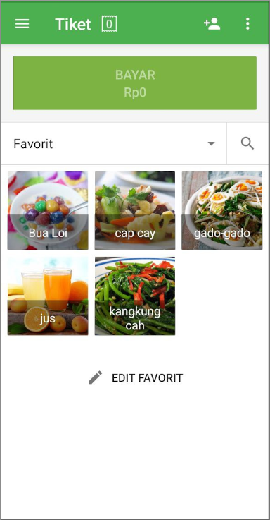270x520 pixels.
Task: Add jus to the ticket
Action: pos(48,296)
